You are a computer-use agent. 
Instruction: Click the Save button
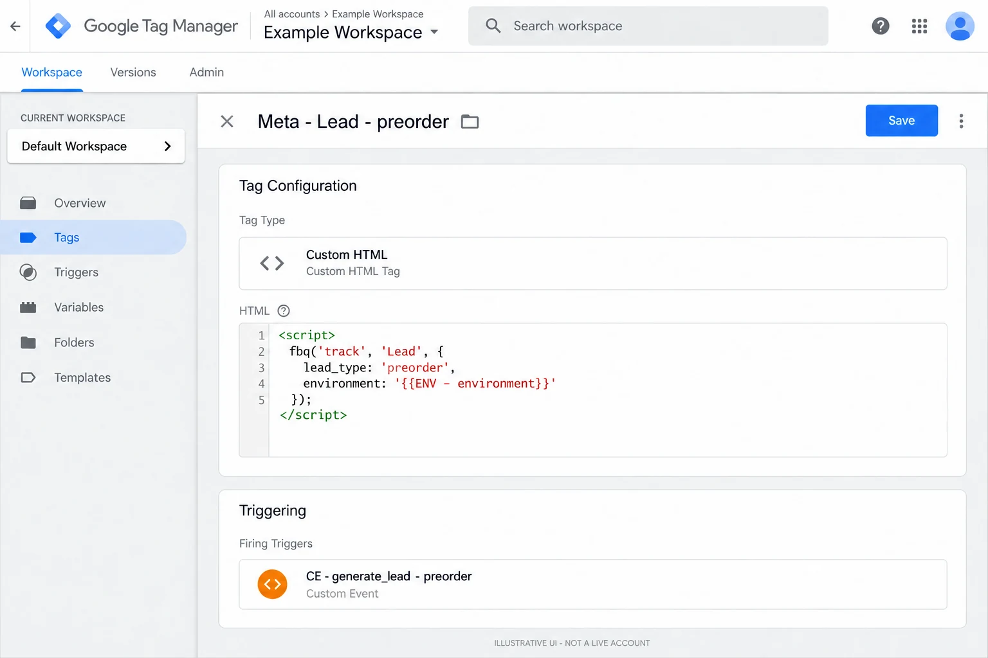click(901, 121)
